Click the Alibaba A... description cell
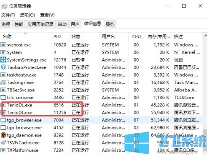This screenshot has width=207, height=155. click(186, 90)
